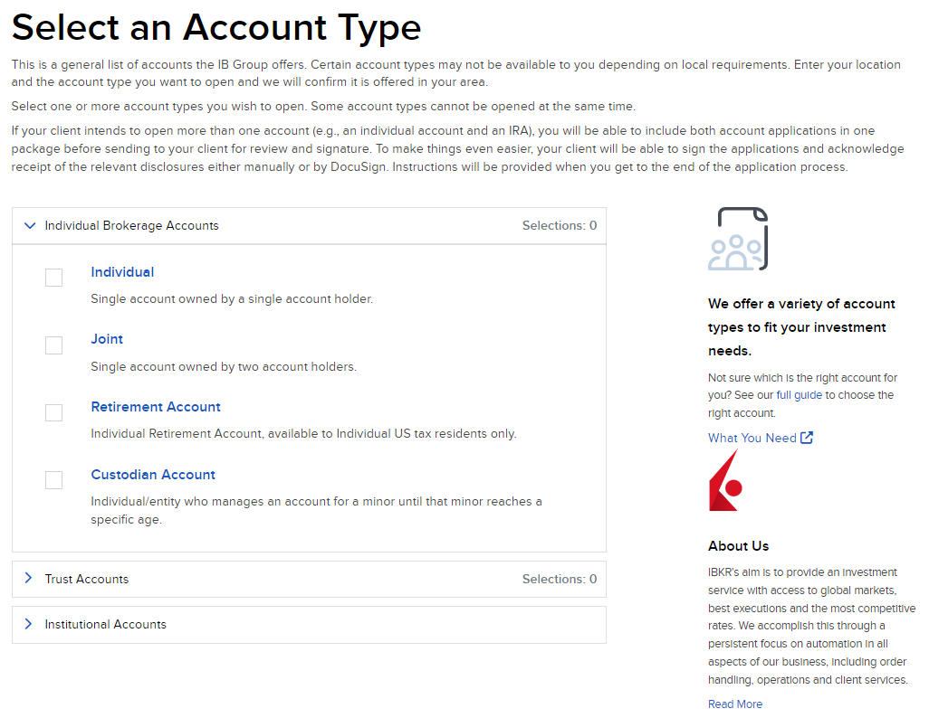Image resolution: width=929 pixels, height=718 pixels.
Task: Click the account variety illustration icon
Action: click(738, 238)
